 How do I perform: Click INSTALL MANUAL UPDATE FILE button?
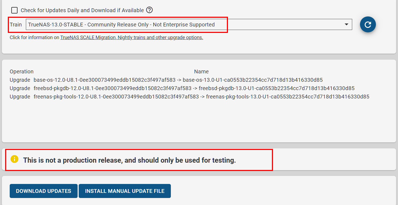click(x=125, y=191)
